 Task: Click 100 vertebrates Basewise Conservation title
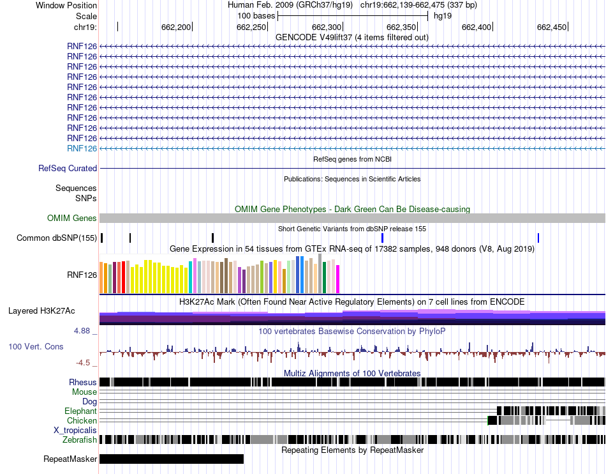point(352,331)
